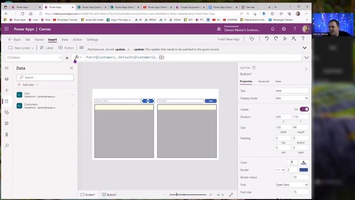The image size is (355, 200).
Task: Open the File menu
Action: pos(28,39)
